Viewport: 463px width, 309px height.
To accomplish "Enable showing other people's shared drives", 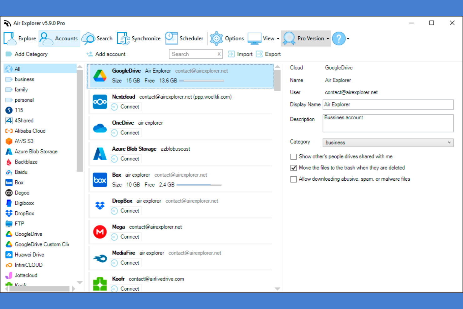I will pyautogui.click(x=293, y=157).
